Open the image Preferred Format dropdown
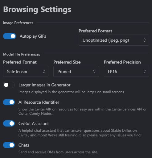 pos(114,40)
